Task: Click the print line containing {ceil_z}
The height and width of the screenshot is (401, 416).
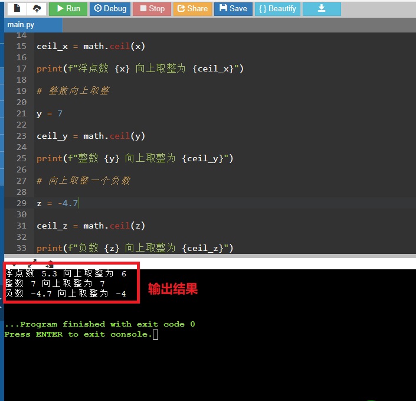Action: pos(135,248)
